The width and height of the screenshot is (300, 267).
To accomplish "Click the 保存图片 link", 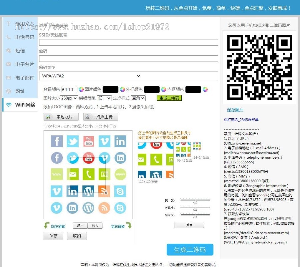I will pyautogui.click(x=235, y=110).
